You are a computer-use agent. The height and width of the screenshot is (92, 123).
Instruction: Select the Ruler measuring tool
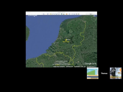coord(69,14)
